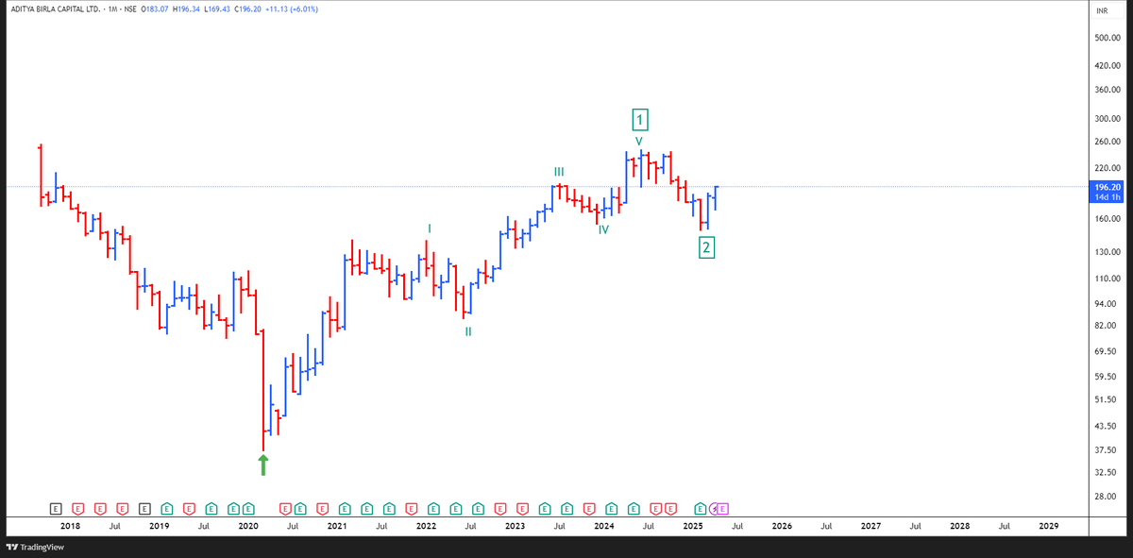Screen dimensions: 1133x558
Task: Click the 260.00 price scale label
Action: [1107, 143]
